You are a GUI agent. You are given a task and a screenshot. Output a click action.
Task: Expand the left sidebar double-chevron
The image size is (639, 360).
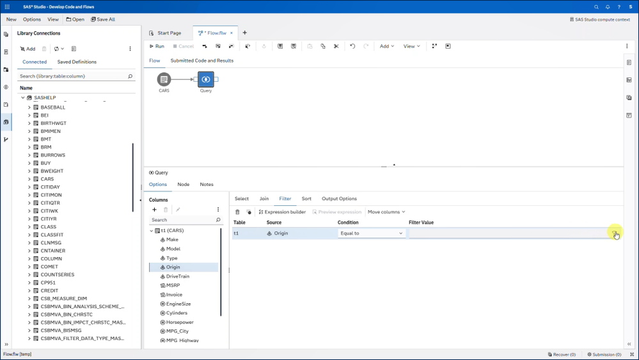(6, 344)
